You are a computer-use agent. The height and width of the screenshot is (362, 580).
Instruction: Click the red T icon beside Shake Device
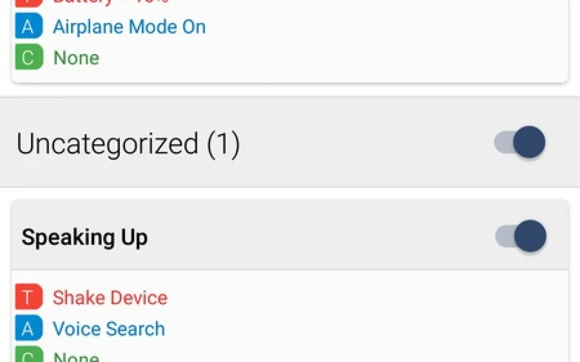28,297
